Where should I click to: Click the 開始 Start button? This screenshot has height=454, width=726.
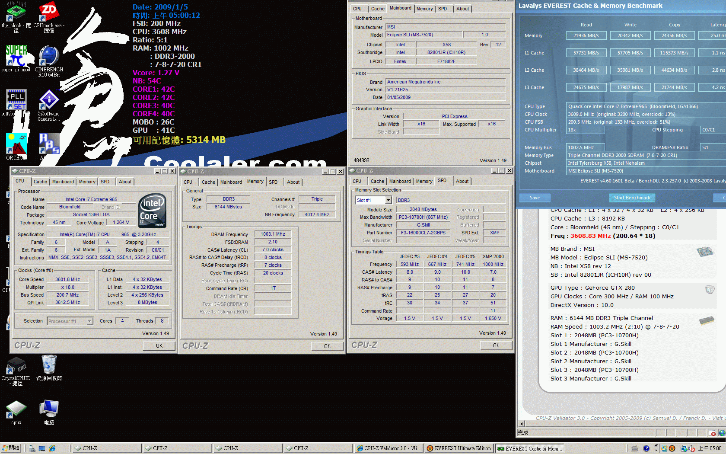(x=11, y=448)
